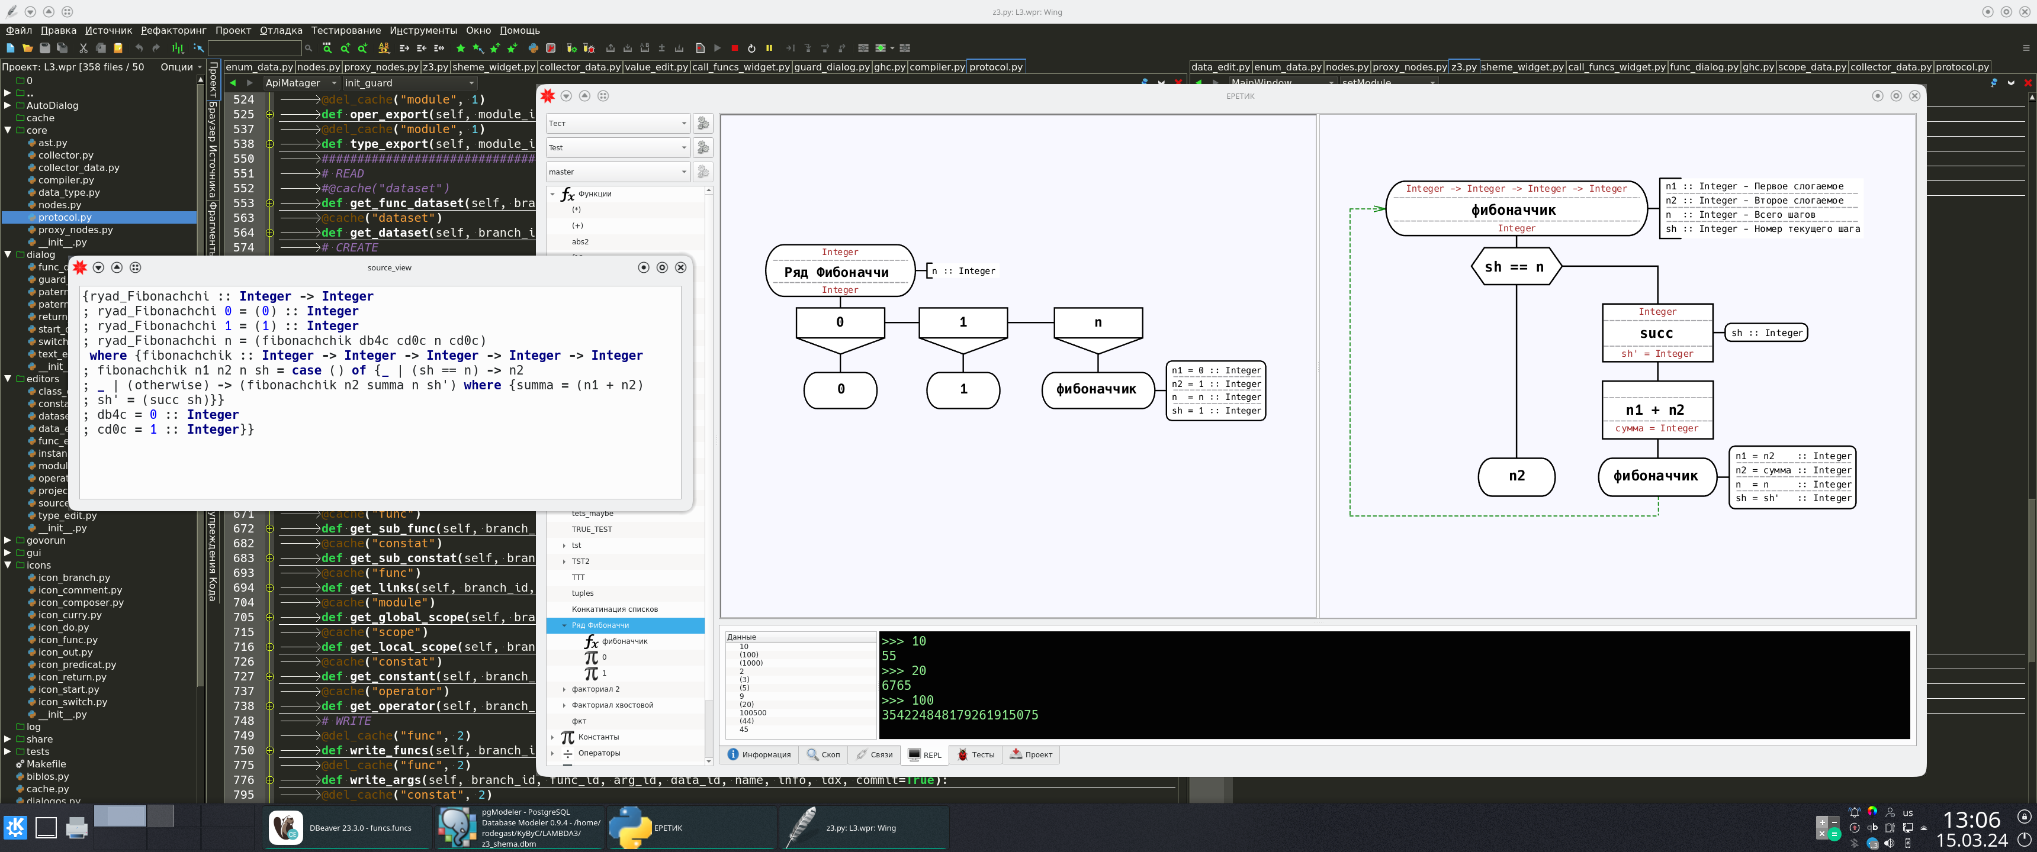Click the red stop debugging icon
The height and width of the screenshot is (852, 2037).
(x=735, y=48)
